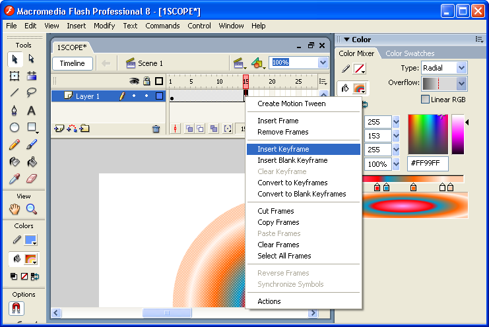This screenshot has height=327, width=489.
Task: Choose the Eraser tool
Action: pos(31,179)
